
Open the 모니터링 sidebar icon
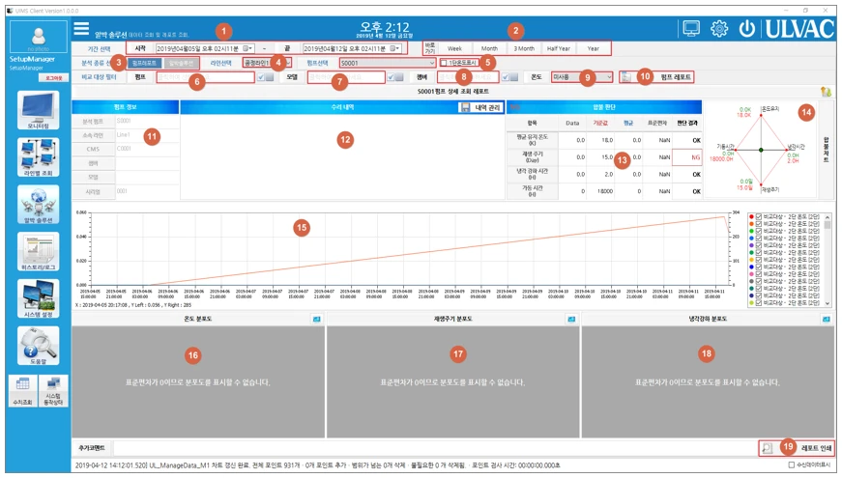[x=38, y=110]
